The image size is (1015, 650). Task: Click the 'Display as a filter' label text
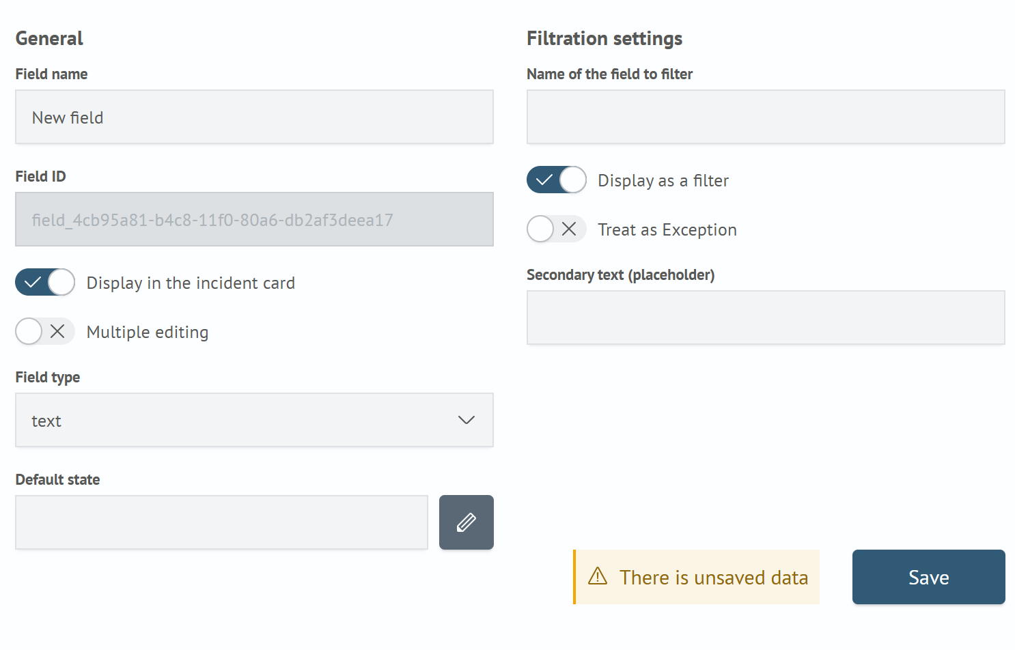click(x=663, y=180)
